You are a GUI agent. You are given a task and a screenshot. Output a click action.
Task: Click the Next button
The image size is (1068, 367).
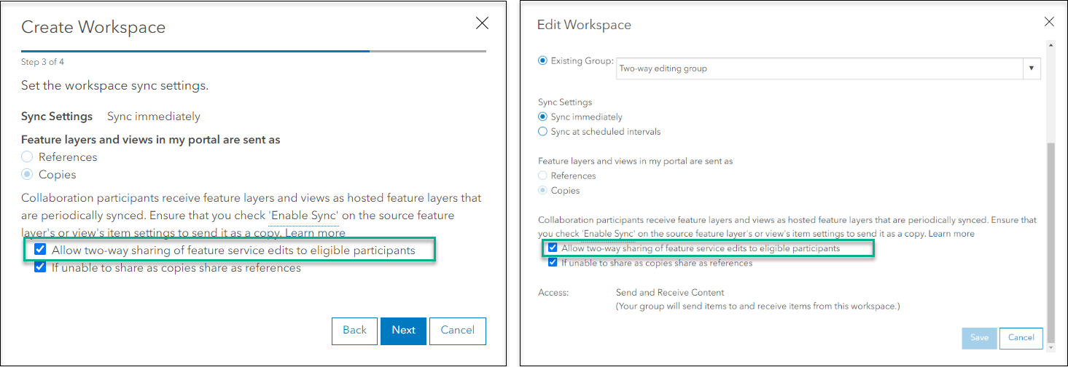click(x=403, y=331)
